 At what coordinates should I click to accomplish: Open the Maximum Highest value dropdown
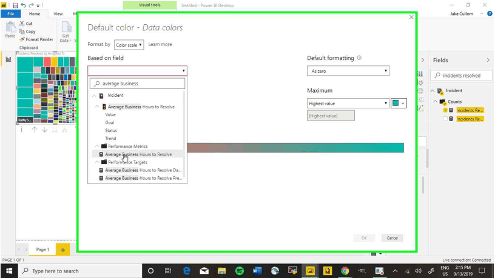pos(348,104)
